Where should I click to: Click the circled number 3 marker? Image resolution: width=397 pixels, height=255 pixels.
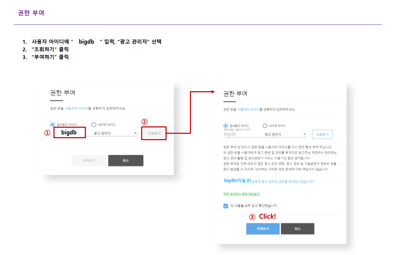[x=252, y=217]
